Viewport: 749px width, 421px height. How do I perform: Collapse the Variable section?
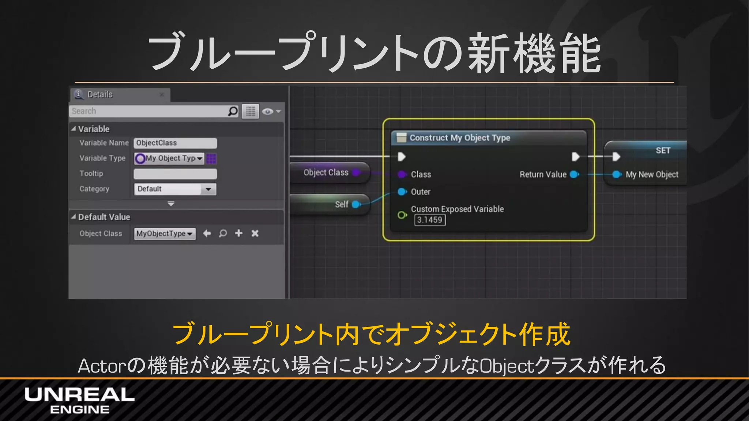74,129
